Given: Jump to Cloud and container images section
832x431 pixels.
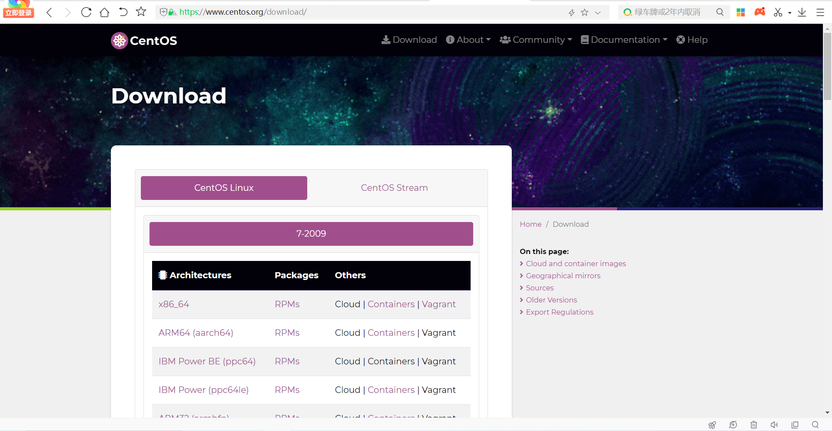Looking at the screenshot, I should [x=576, y=264].
